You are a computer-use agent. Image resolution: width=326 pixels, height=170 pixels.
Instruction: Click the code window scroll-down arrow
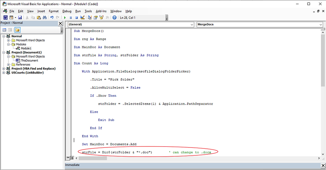323,154
